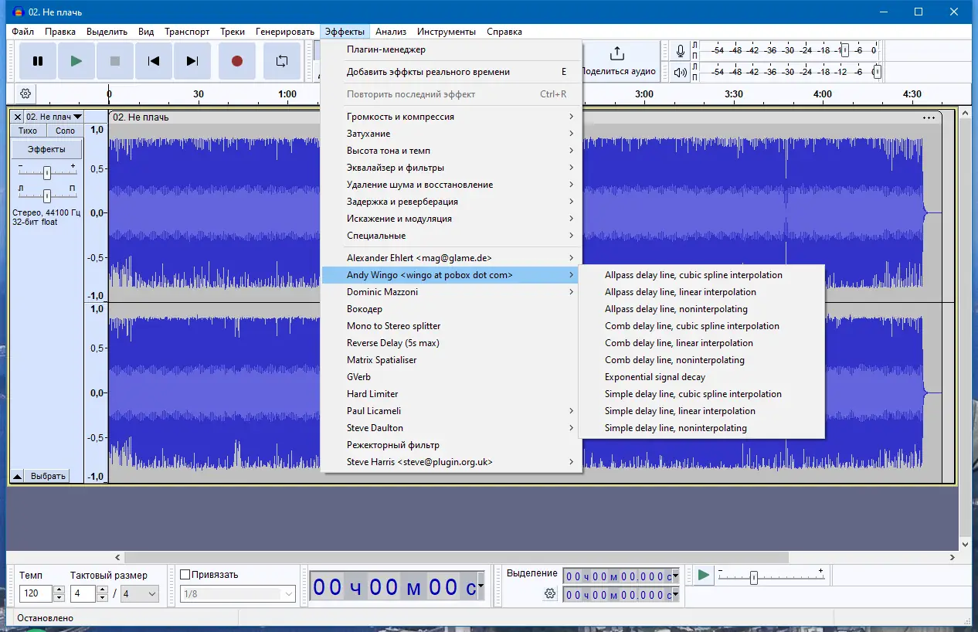Skip to end of the project
978x632 pixels.
click(x=192, y=61)
